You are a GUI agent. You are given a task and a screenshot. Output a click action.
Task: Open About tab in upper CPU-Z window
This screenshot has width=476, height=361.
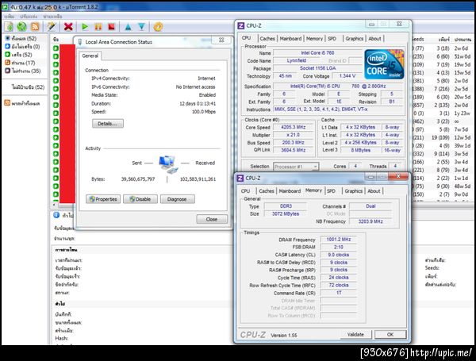(x=374, y=39)
